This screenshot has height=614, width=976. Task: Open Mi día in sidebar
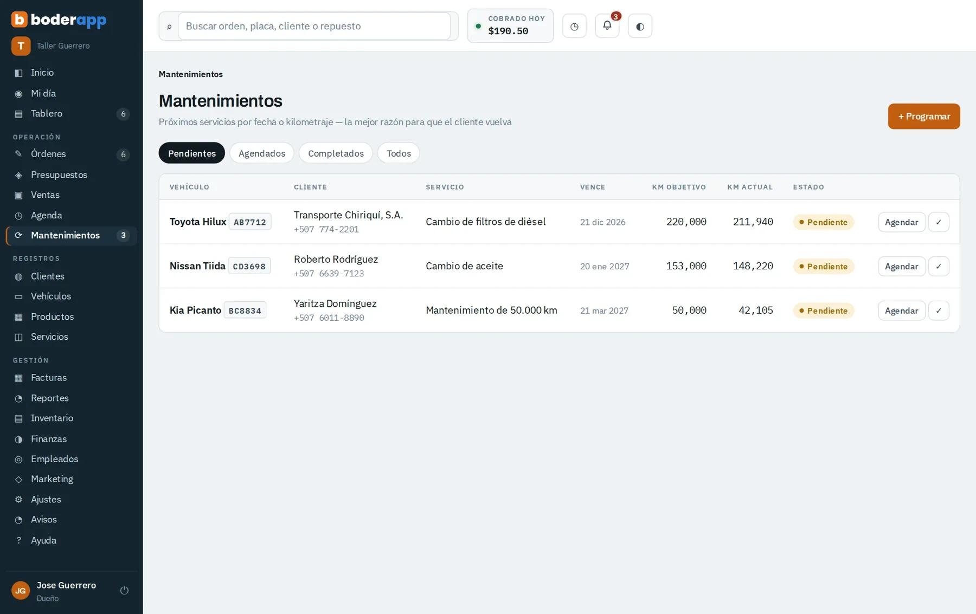[71, 93]
